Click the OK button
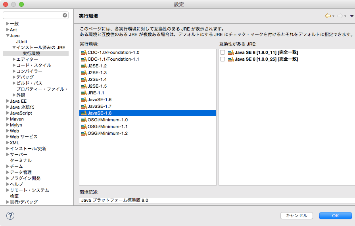The height and width of the screenshot is (226, 355). coord(336,216)
